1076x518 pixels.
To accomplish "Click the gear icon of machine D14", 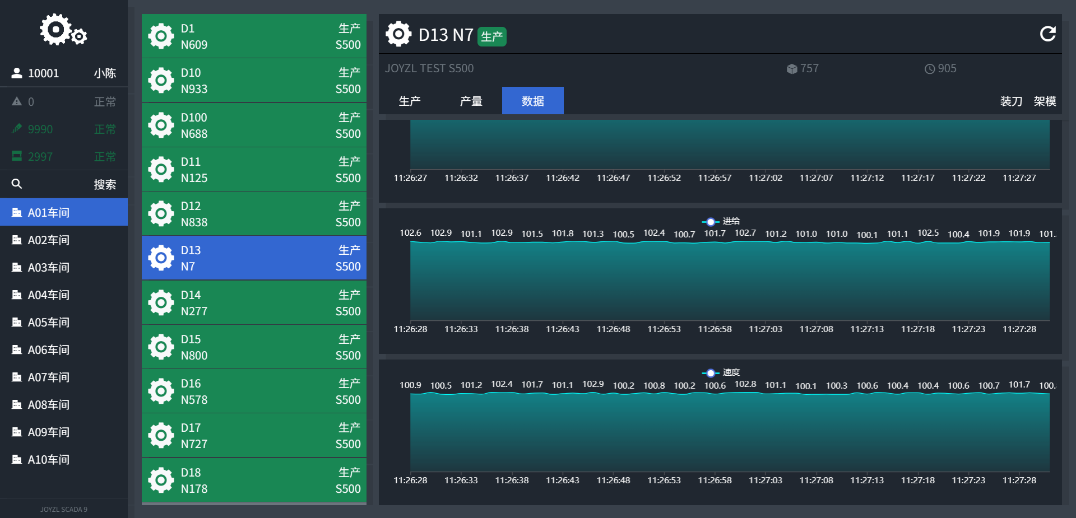I will (x=161, y=302).
